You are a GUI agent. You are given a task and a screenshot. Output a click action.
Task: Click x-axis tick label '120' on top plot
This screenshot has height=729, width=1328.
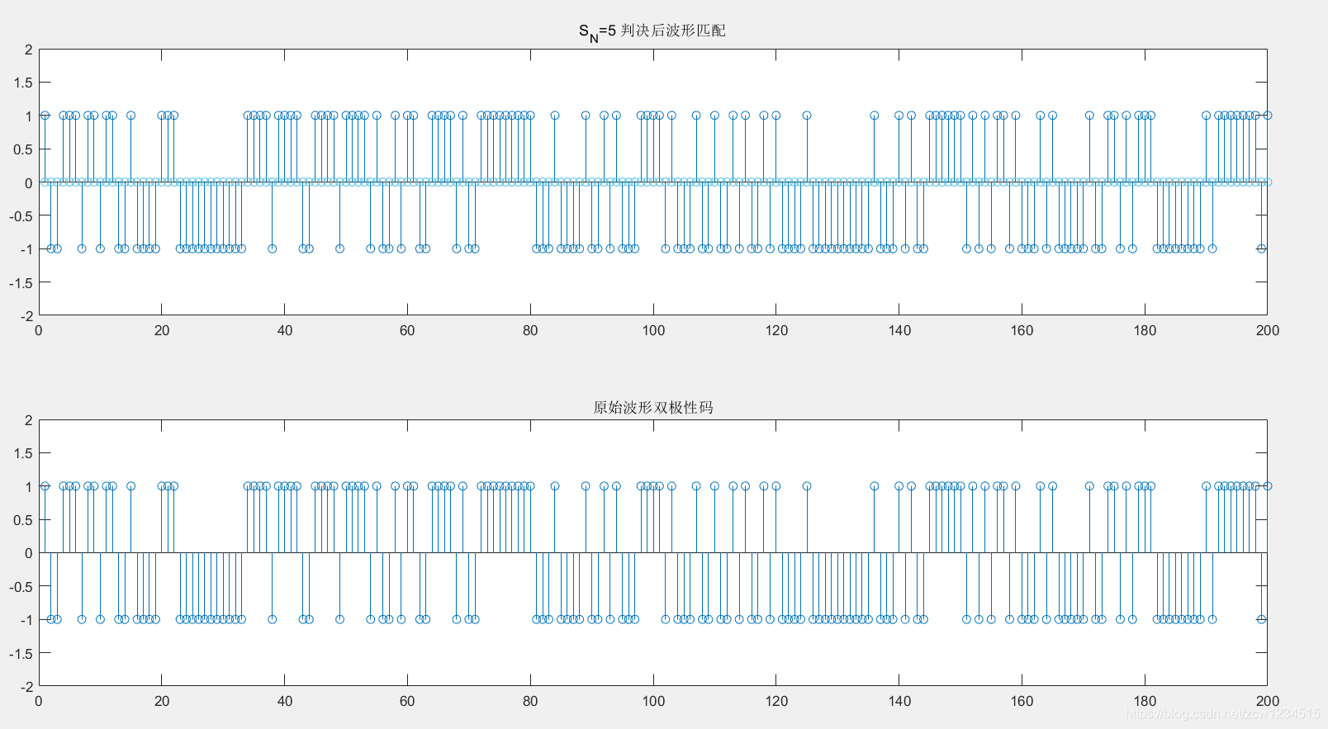click(776, 330)
